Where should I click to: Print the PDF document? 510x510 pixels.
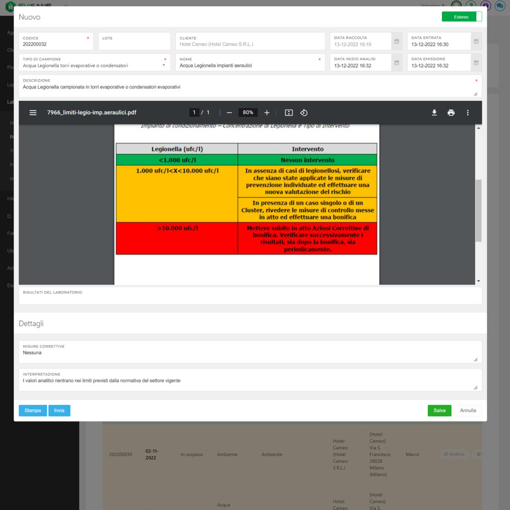[x=451, y=113]
